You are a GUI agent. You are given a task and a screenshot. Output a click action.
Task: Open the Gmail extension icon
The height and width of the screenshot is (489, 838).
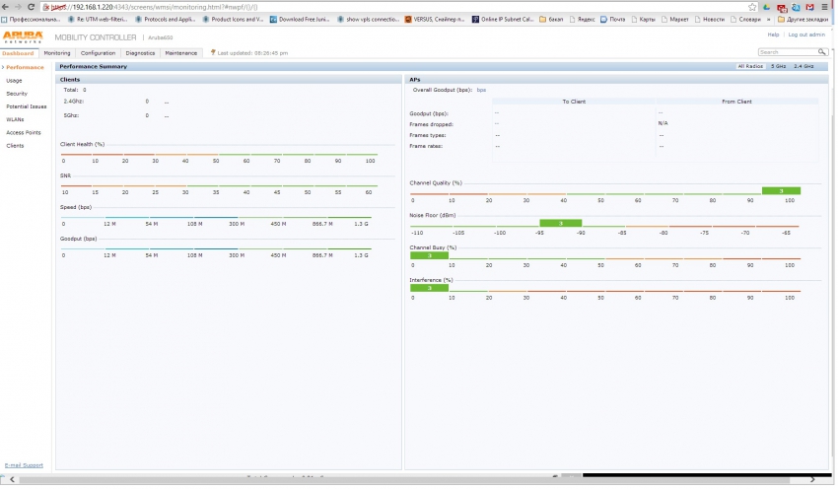coord(812,7)
